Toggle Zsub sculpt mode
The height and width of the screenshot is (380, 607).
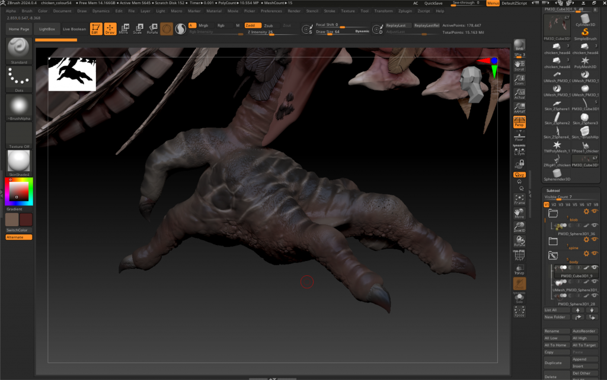(269, 25)
